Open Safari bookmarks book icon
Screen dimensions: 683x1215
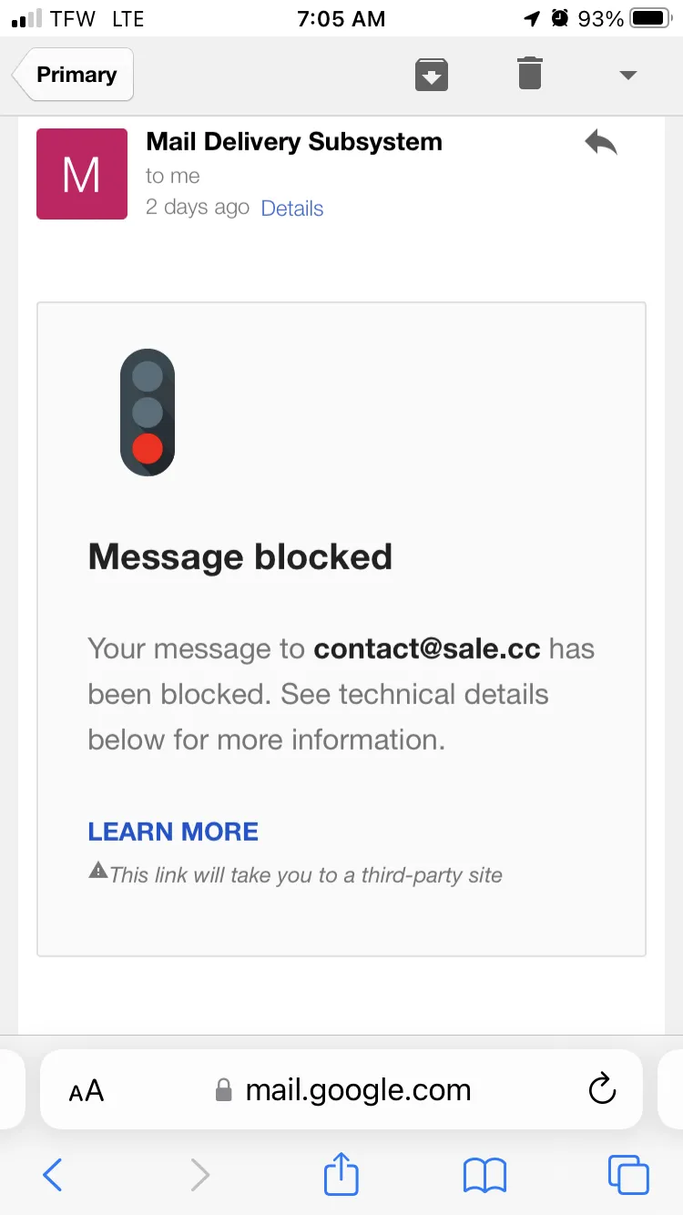[484, 1176]
